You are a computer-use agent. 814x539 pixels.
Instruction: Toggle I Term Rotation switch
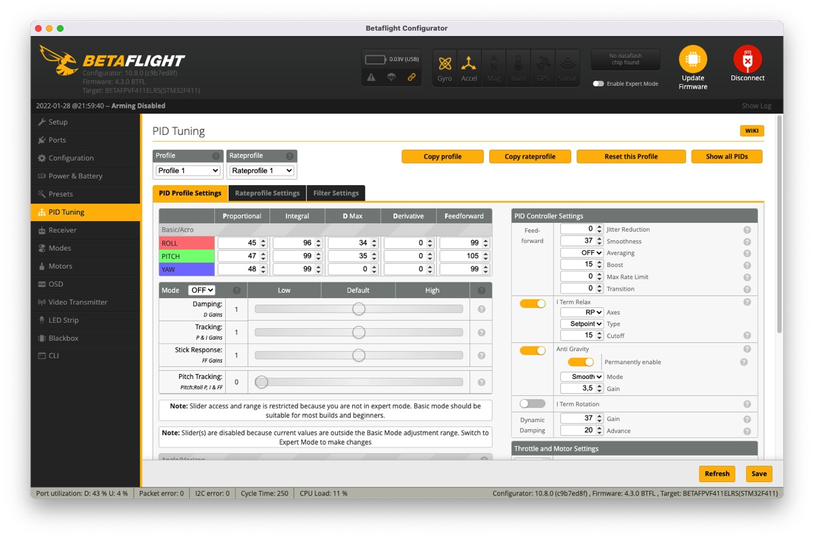[x=532, y=403]
